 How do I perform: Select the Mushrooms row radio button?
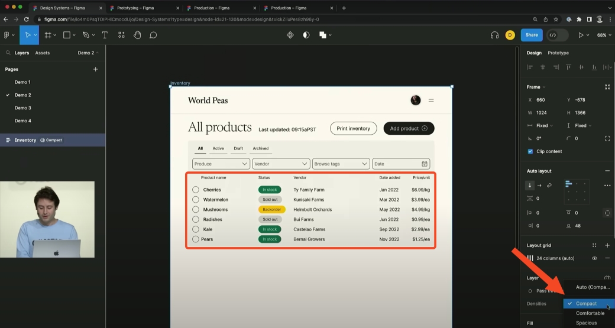click(x=196, y=210)
